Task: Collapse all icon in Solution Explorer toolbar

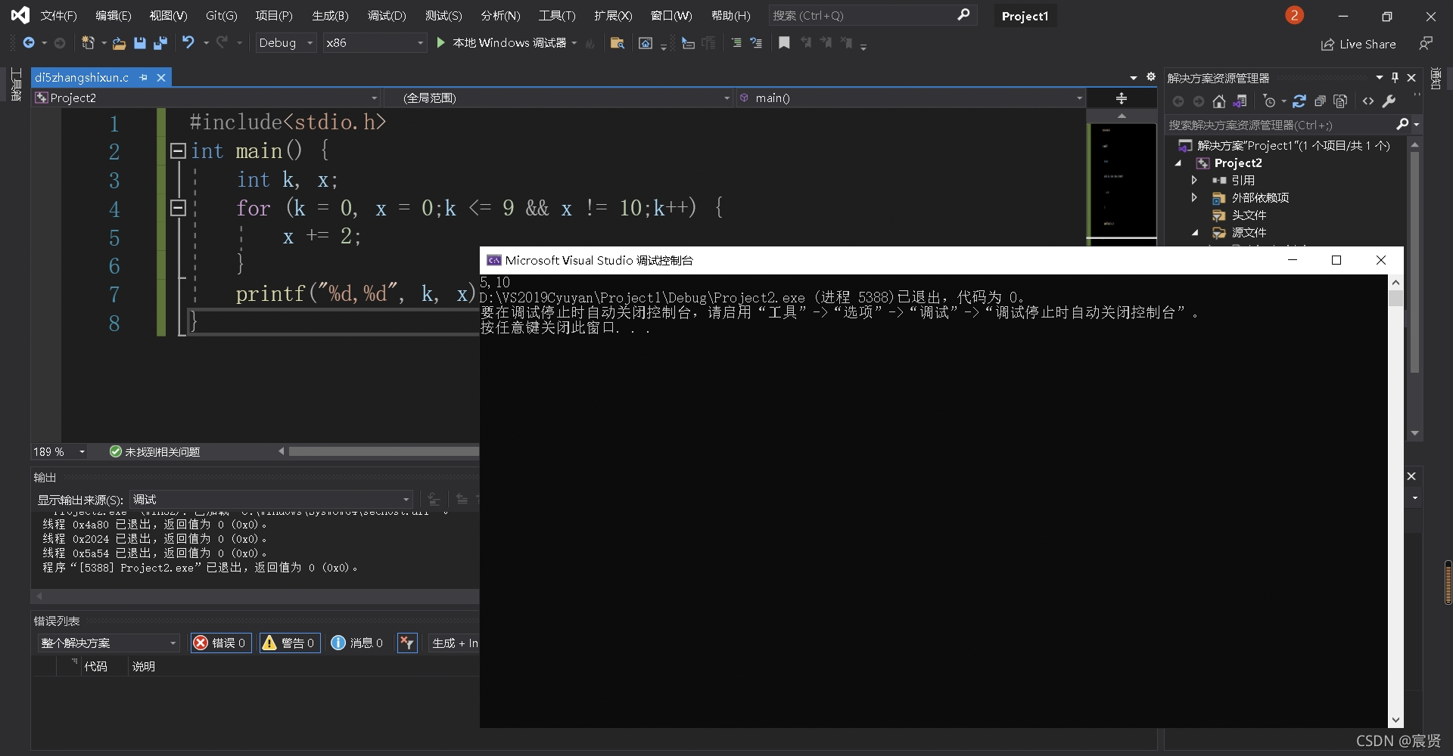Action: coord(1320,101)
